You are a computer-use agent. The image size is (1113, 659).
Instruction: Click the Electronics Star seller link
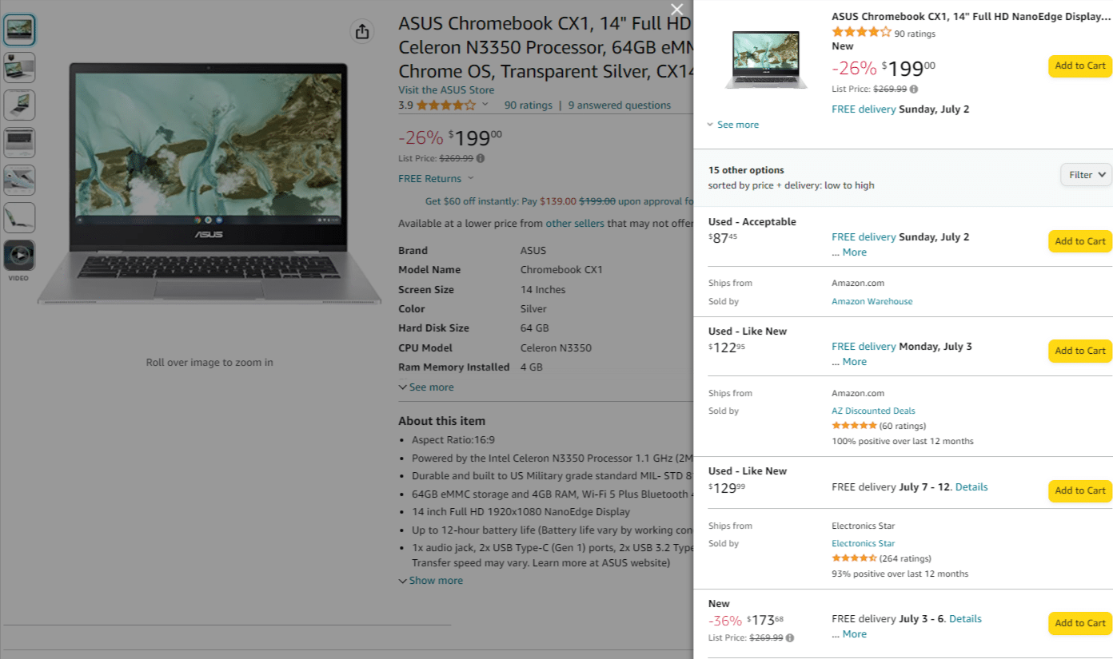tap(863, 543)
